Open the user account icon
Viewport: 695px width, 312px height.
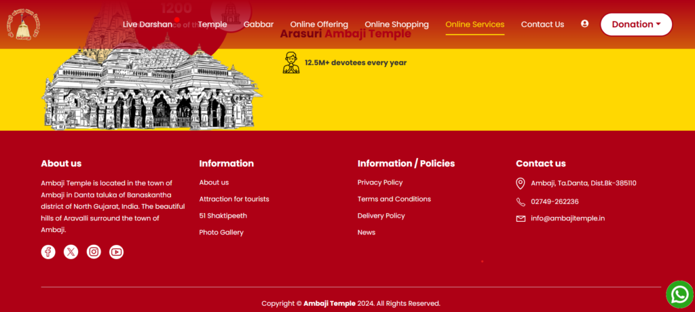584,24
